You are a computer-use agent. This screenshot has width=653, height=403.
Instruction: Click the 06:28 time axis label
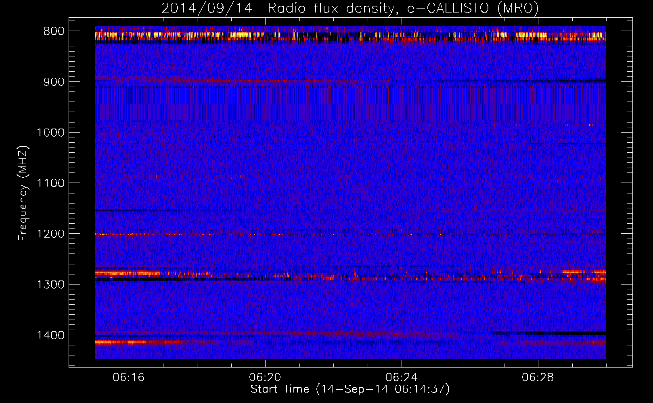tap(538, 378)
